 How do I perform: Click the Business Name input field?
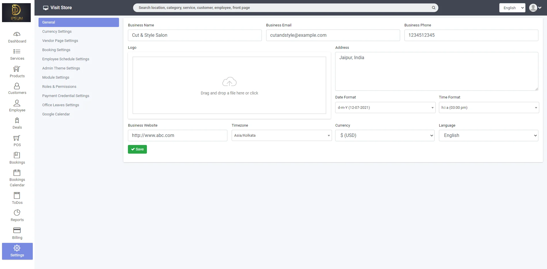pyautogui.click(x=195, y=35)
